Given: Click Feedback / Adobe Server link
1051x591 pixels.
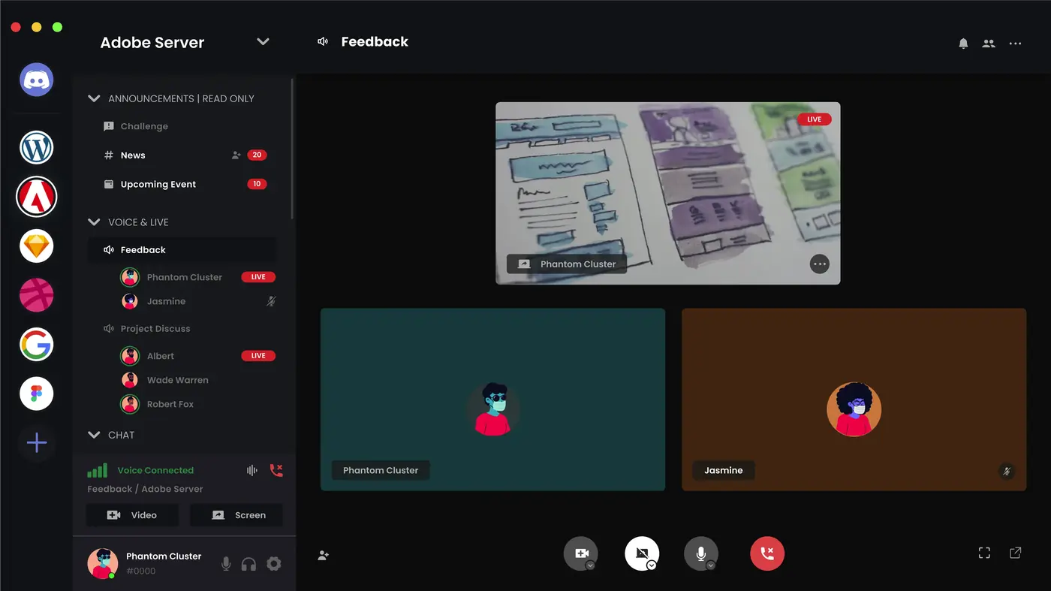Looking at the screenshot, I should [145, 489].
